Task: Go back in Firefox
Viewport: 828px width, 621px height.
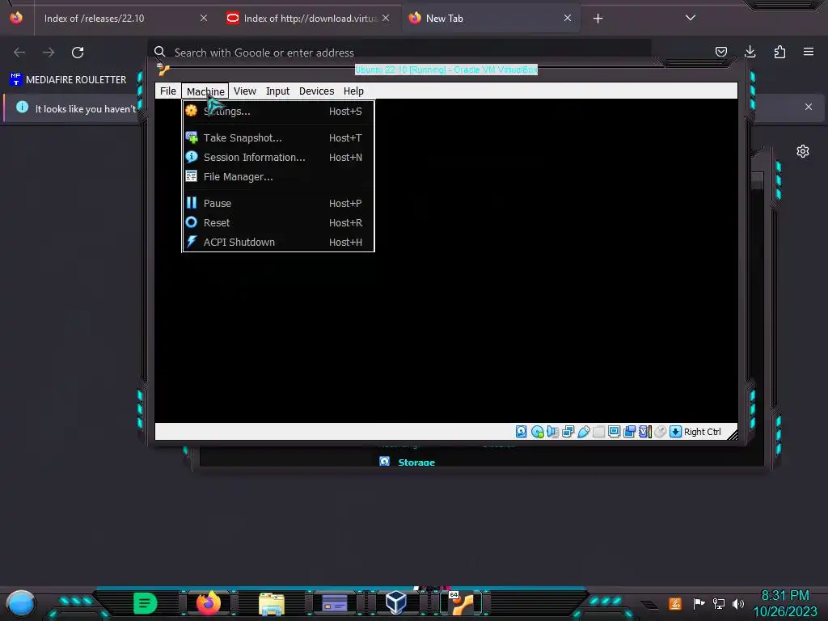Action: tap(19, 53)
